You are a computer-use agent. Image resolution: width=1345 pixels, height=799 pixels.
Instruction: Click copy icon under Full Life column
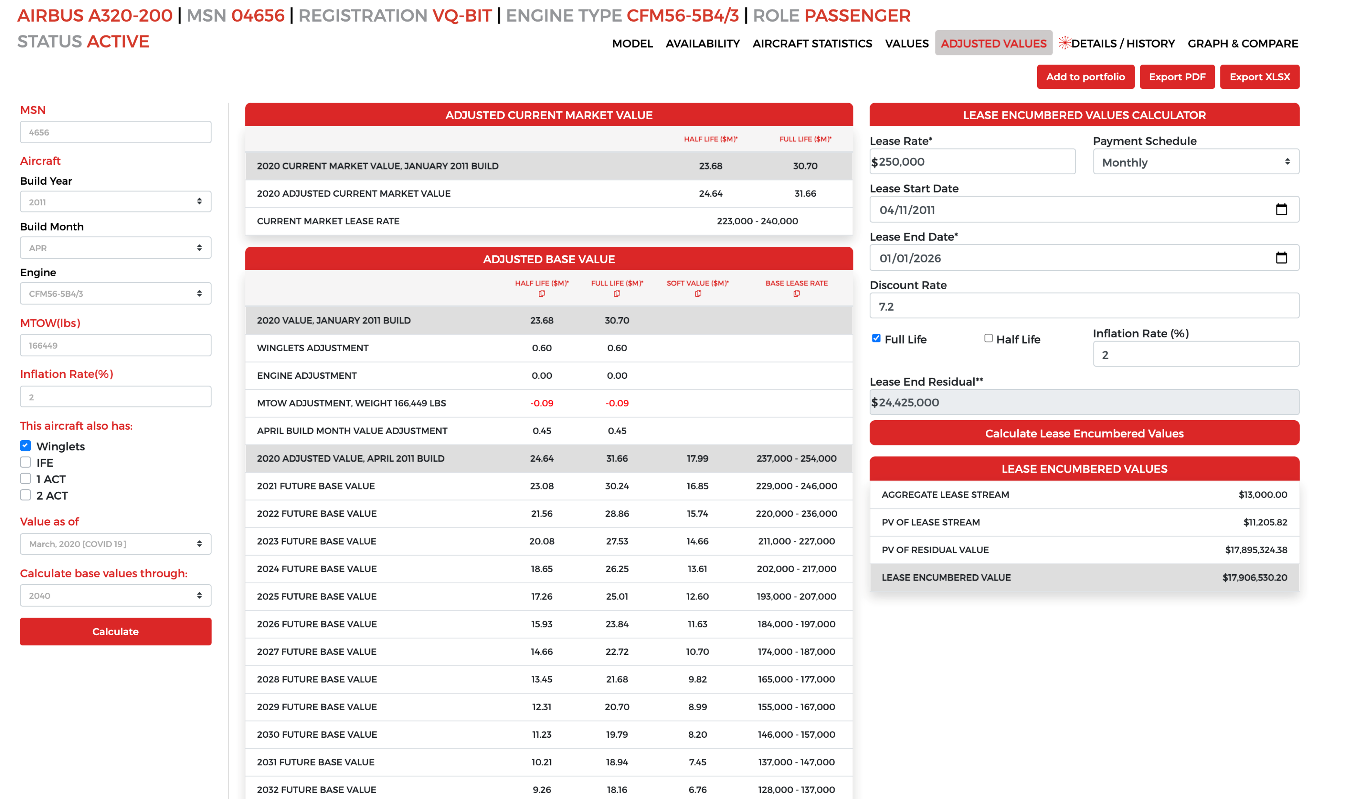point(617,293)
